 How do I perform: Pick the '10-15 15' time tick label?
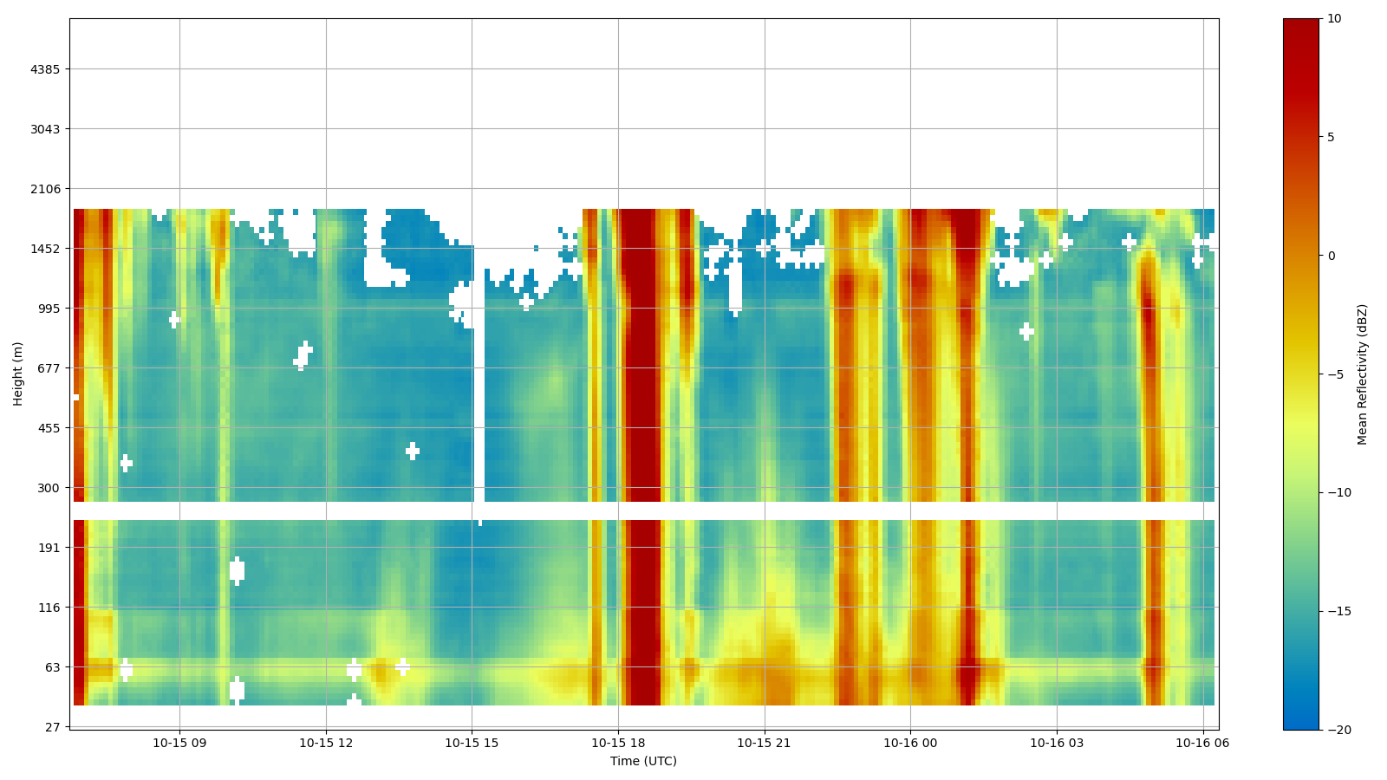[472, 743]
